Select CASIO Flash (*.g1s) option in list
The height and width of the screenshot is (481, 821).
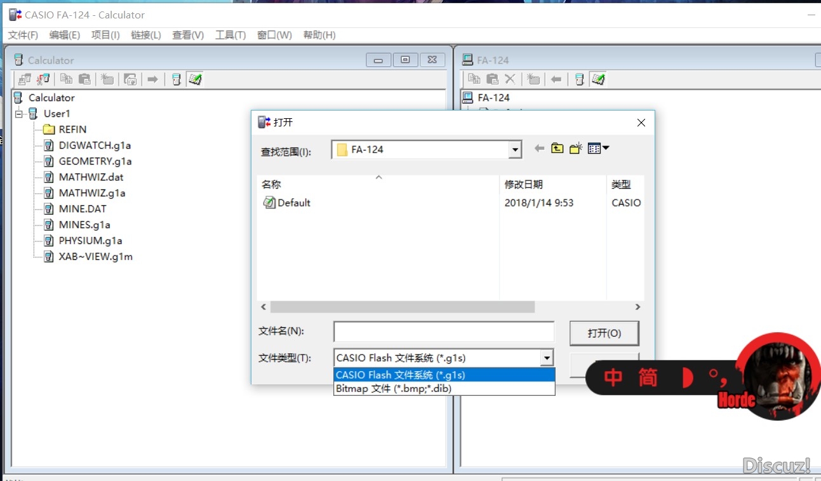coord(444,375)
